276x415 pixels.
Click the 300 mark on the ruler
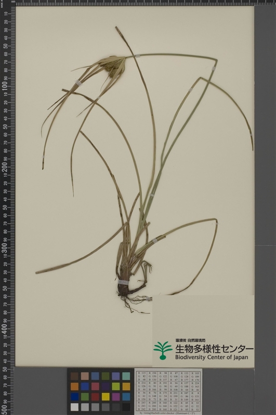(x=5, y=247)
